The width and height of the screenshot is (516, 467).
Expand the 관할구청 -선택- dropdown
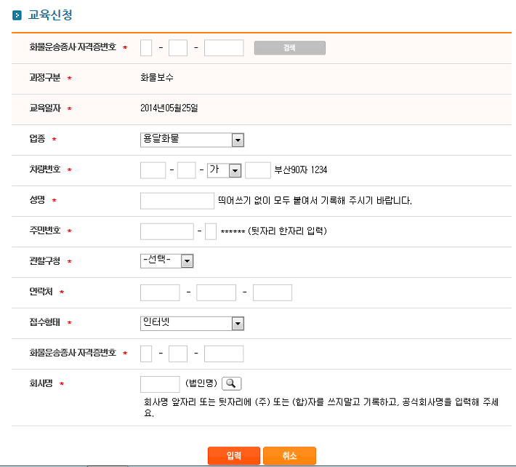click(x=166, y=261)
